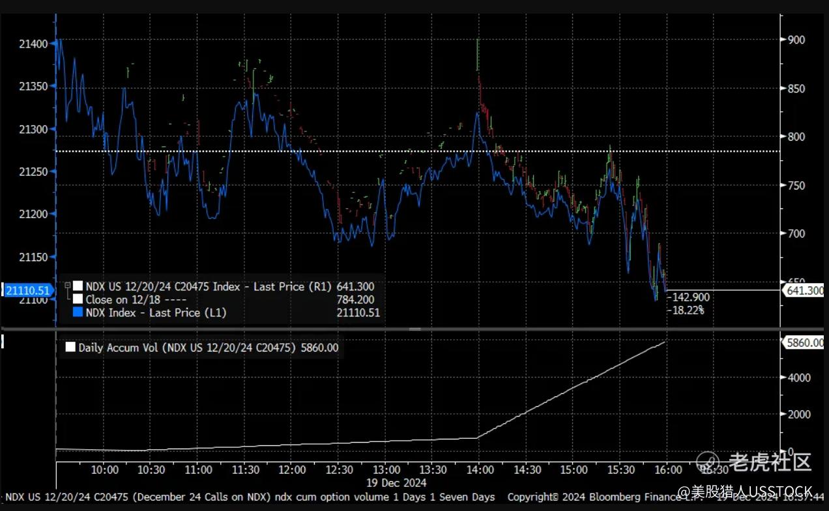The image size is (829, 511).
Task: Click the 21110.51 value in the legend
Action: (x=358, y=312)
